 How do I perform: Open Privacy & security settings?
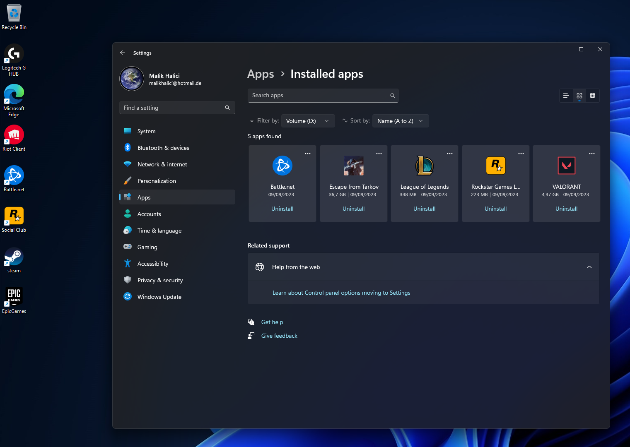click(x=177, y=280)
